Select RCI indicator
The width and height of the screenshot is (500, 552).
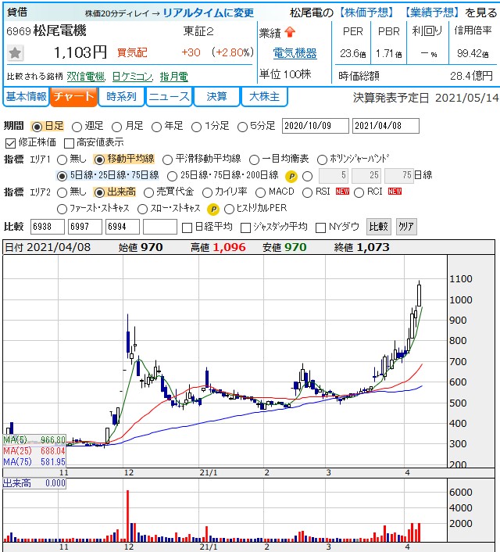pyautogui.click(x=359, y=192)
